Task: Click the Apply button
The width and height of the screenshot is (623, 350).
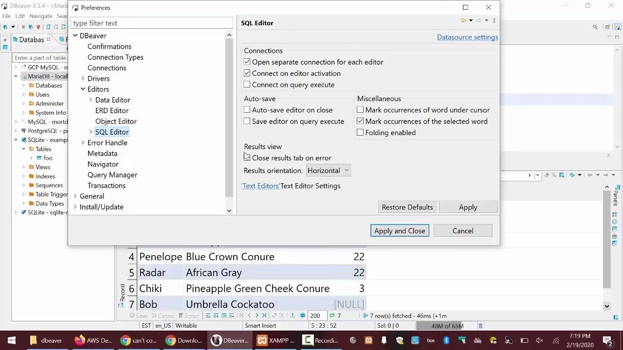Action: 468,207
